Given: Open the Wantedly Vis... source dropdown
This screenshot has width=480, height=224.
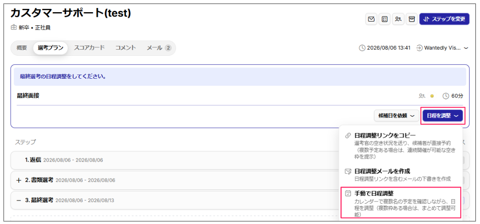Looking at the screenshot, I should click(x=442, y=48).
